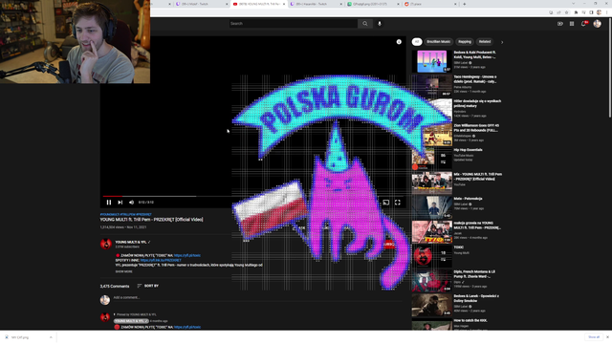
Task: Show more filter chips with right arrow
Action: tap(502, 42)
